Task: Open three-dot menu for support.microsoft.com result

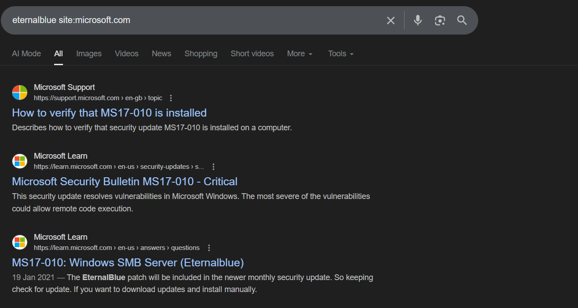Action: [x=171, y=98]
